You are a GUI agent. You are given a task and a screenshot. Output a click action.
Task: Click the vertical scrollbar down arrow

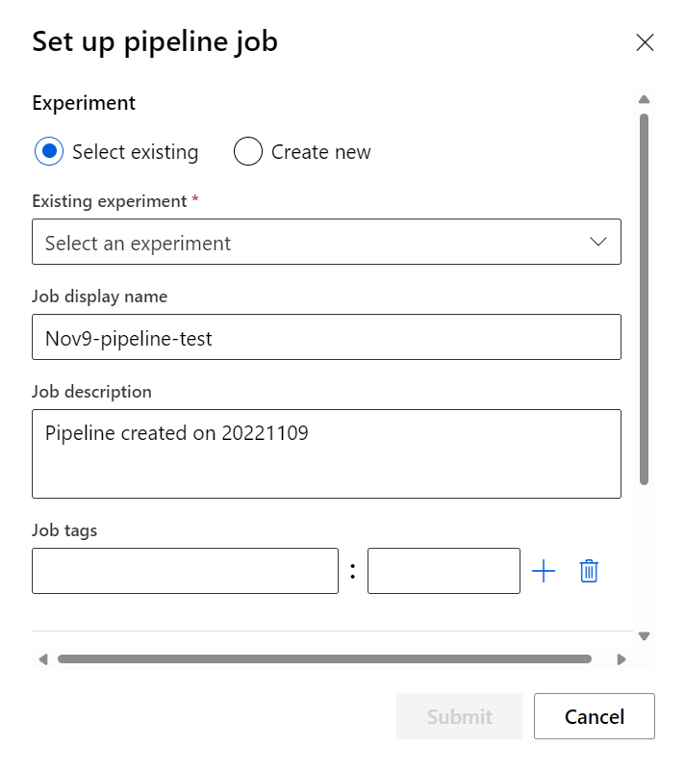point(645,635)
